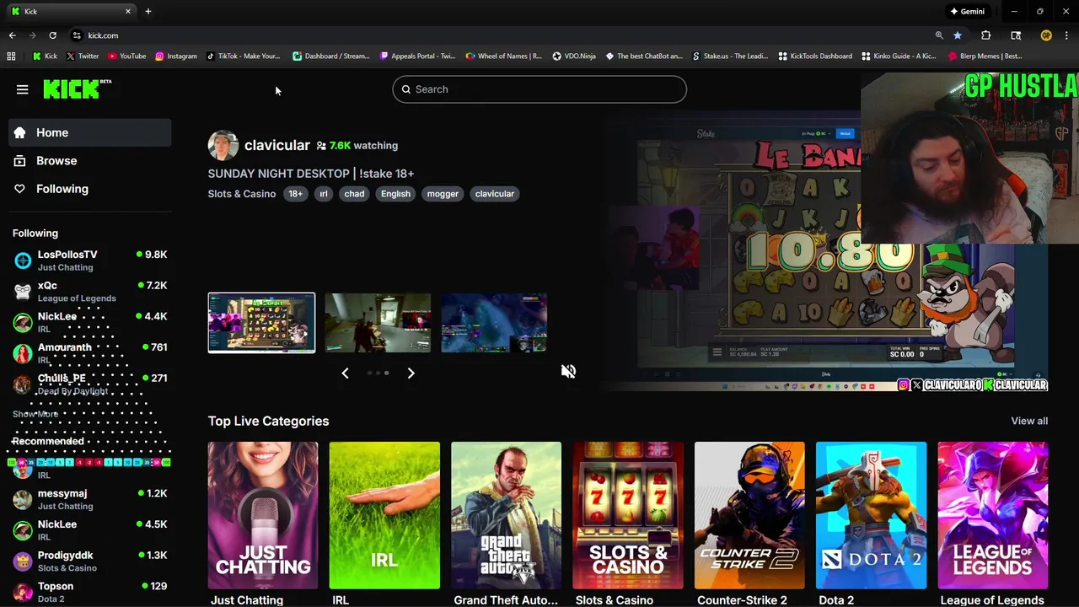Screen dimensions: 1079x607
Task: Navigate to the Browse section
Action: pos(90,161)
